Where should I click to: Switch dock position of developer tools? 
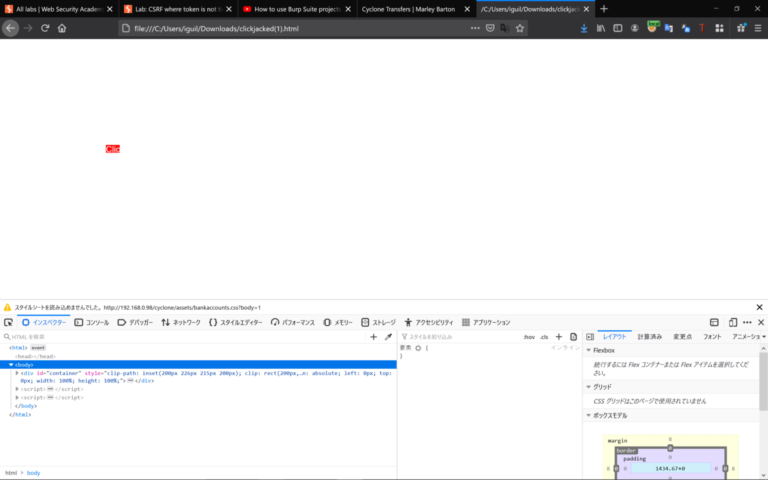(714, 323)
